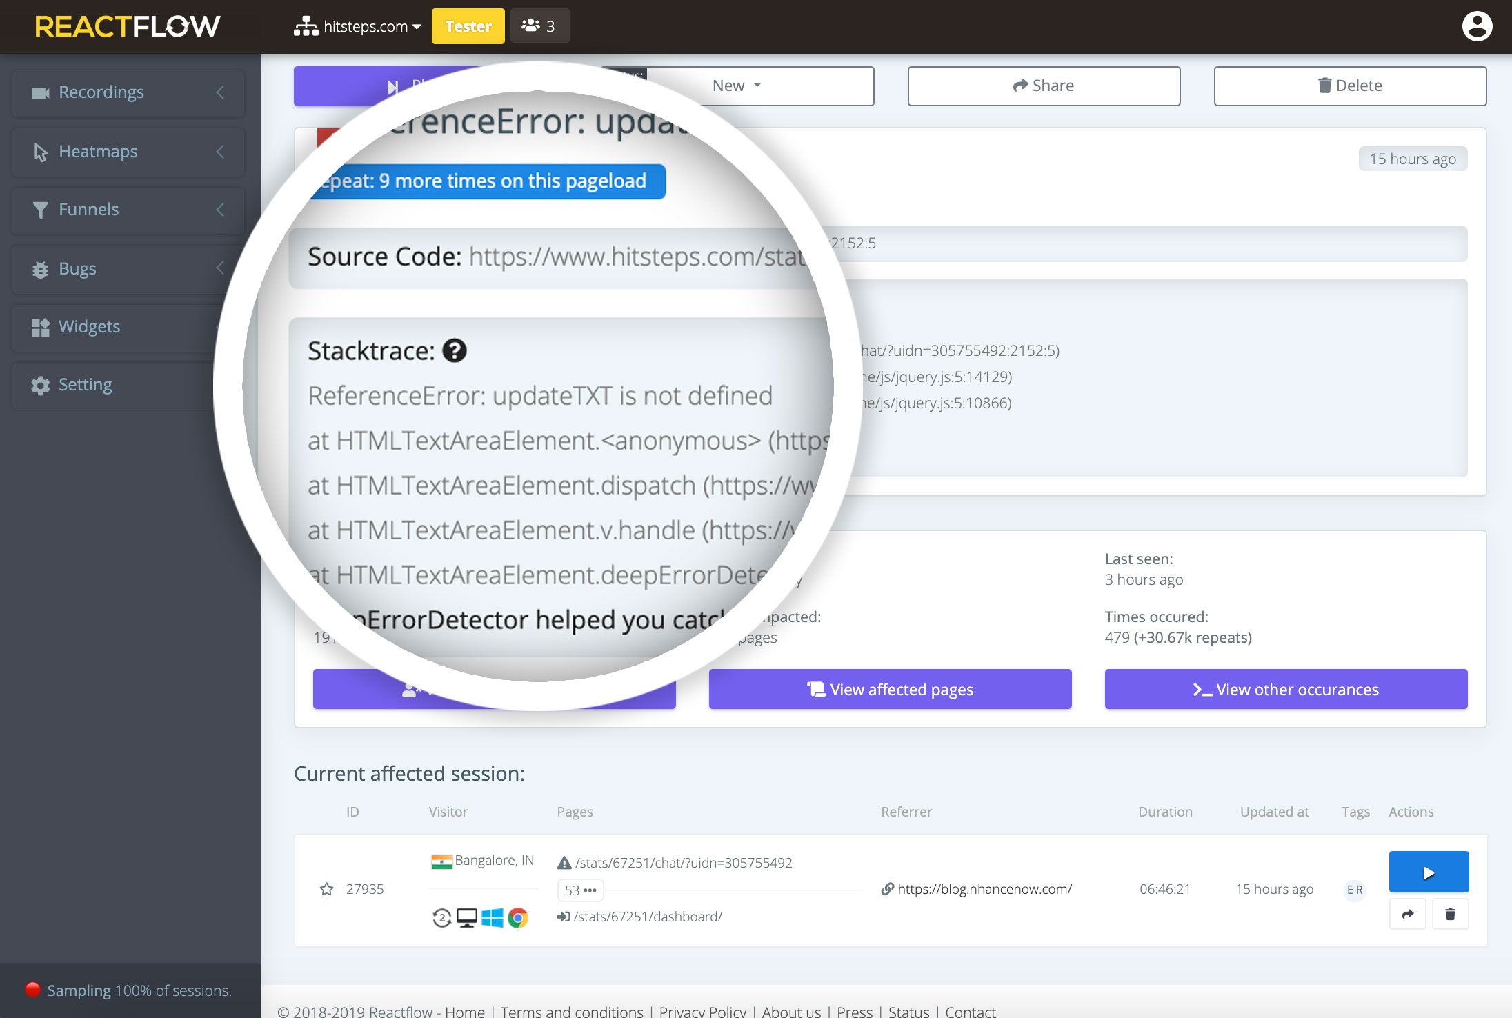Open the /stats/67251/dashboard/ page link
The width and height of the screenshot is (1512, 1018).
[648, 917]
